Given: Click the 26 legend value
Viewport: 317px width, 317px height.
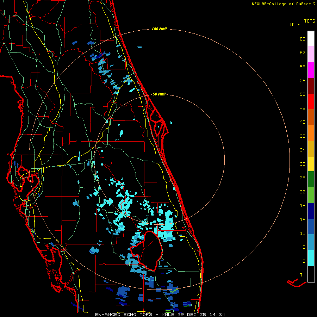Looking at the screenshot, I should (x=303, y=178).
